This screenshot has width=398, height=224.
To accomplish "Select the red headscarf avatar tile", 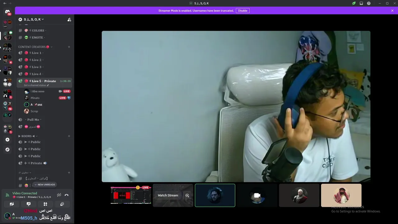I will 341,195.
